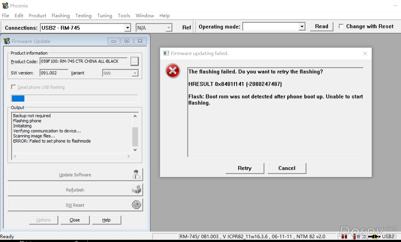Click 'Flashing phone' output line
Viewport: 401px width, 242px height.
point(27,121)
